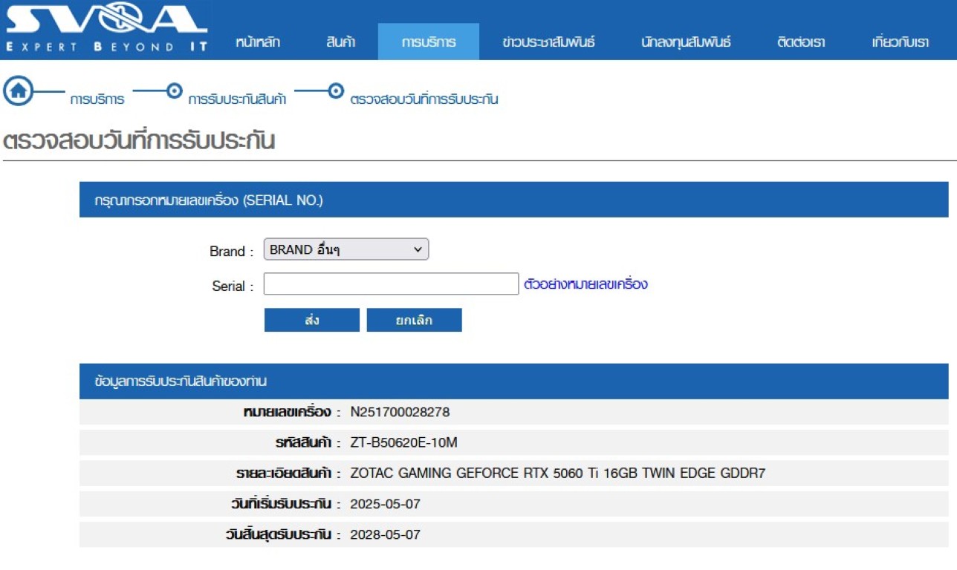Open เกี่ยวกับเรา menu item
The image size is (957, 570).
[x=900, y=42]
